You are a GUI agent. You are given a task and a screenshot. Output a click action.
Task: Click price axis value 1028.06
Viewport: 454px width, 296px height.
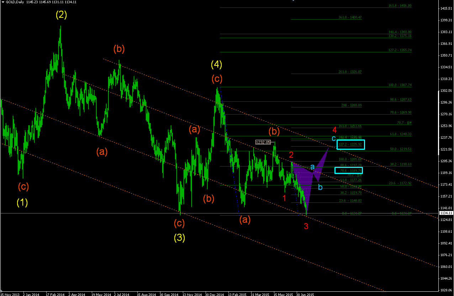click(x=446, y=290)
